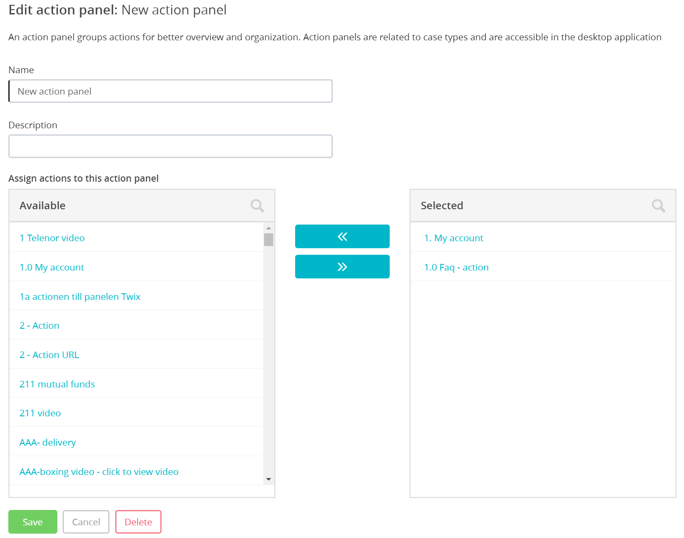Delete this action panel

tap(138, 522)
